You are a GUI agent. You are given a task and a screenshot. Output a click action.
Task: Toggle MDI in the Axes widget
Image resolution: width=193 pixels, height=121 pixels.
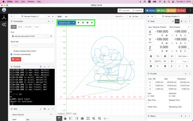177,21
